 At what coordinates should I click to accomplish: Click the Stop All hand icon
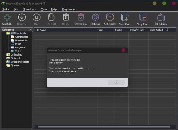(x=51, y=17)
